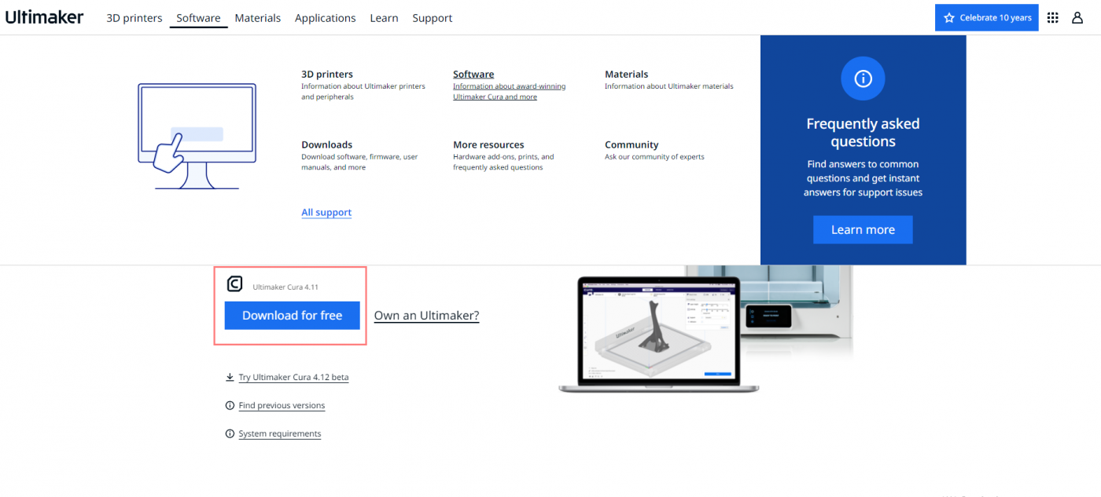The height and width of the screenshot is (497, 1101).
Task: Click the monitor illustration in support menu
Action: pos(197,136)
